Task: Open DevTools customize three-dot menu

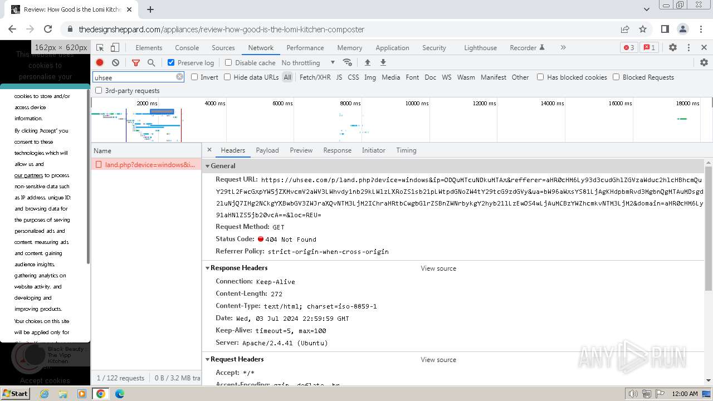Action: [x=688, y=48]
